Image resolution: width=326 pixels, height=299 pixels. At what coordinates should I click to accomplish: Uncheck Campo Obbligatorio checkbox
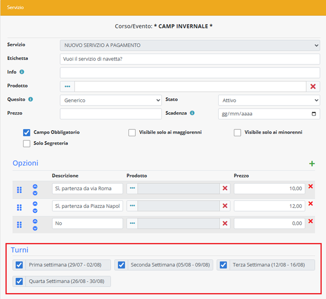tap(27, 132)
